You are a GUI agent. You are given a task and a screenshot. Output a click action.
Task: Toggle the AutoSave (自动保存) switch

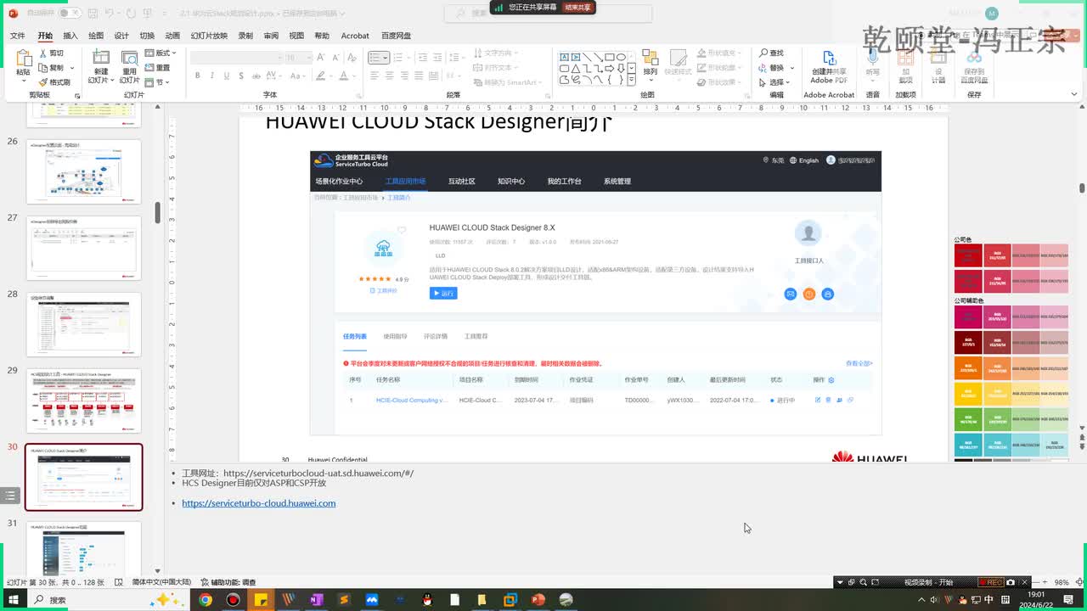70,14
